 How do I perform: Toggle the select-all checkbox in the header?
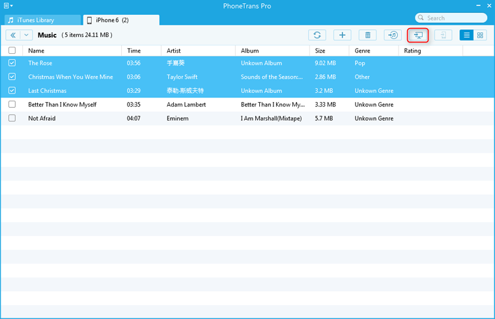[x=12, y=50]
